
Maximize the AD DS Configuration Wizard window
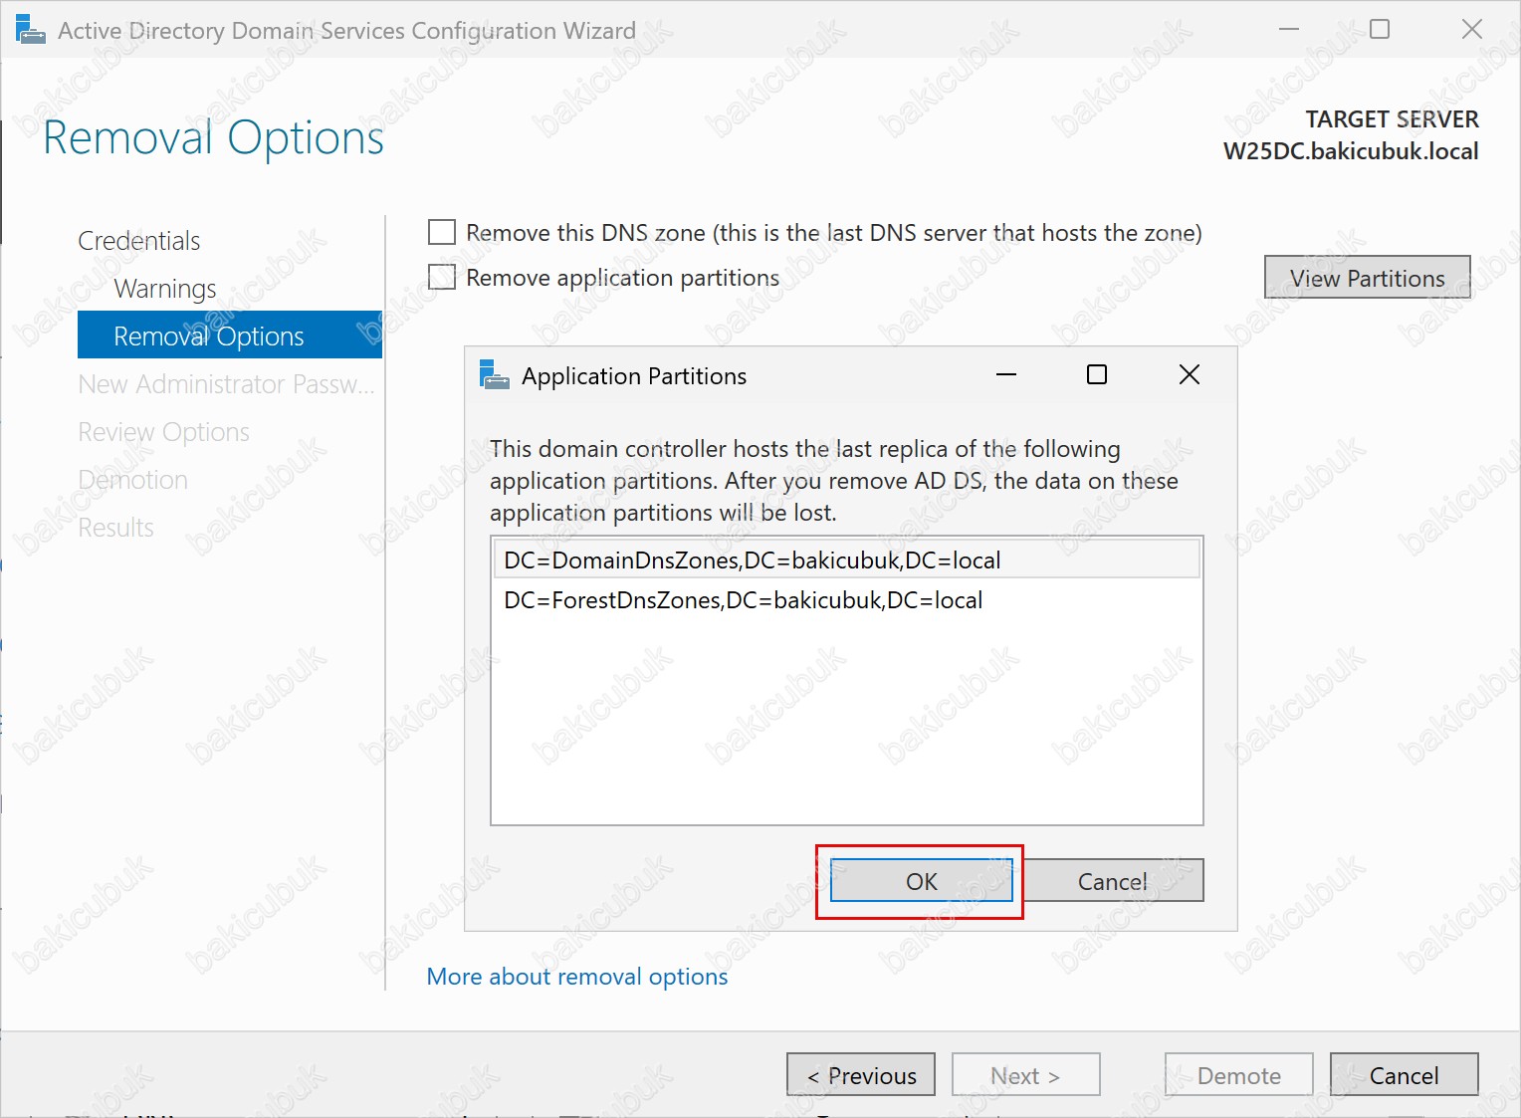click(x=1380, y=30)
